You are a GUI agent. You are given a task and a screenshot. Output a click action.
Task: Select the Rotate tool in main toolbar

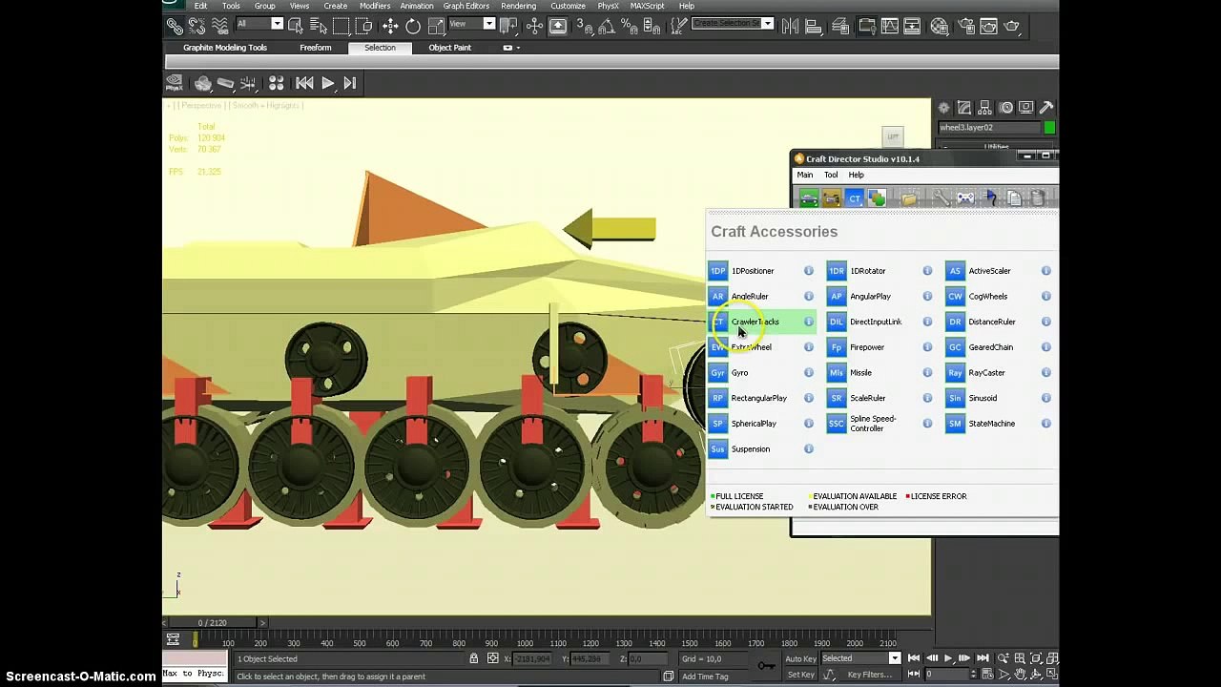coord(413,26)
